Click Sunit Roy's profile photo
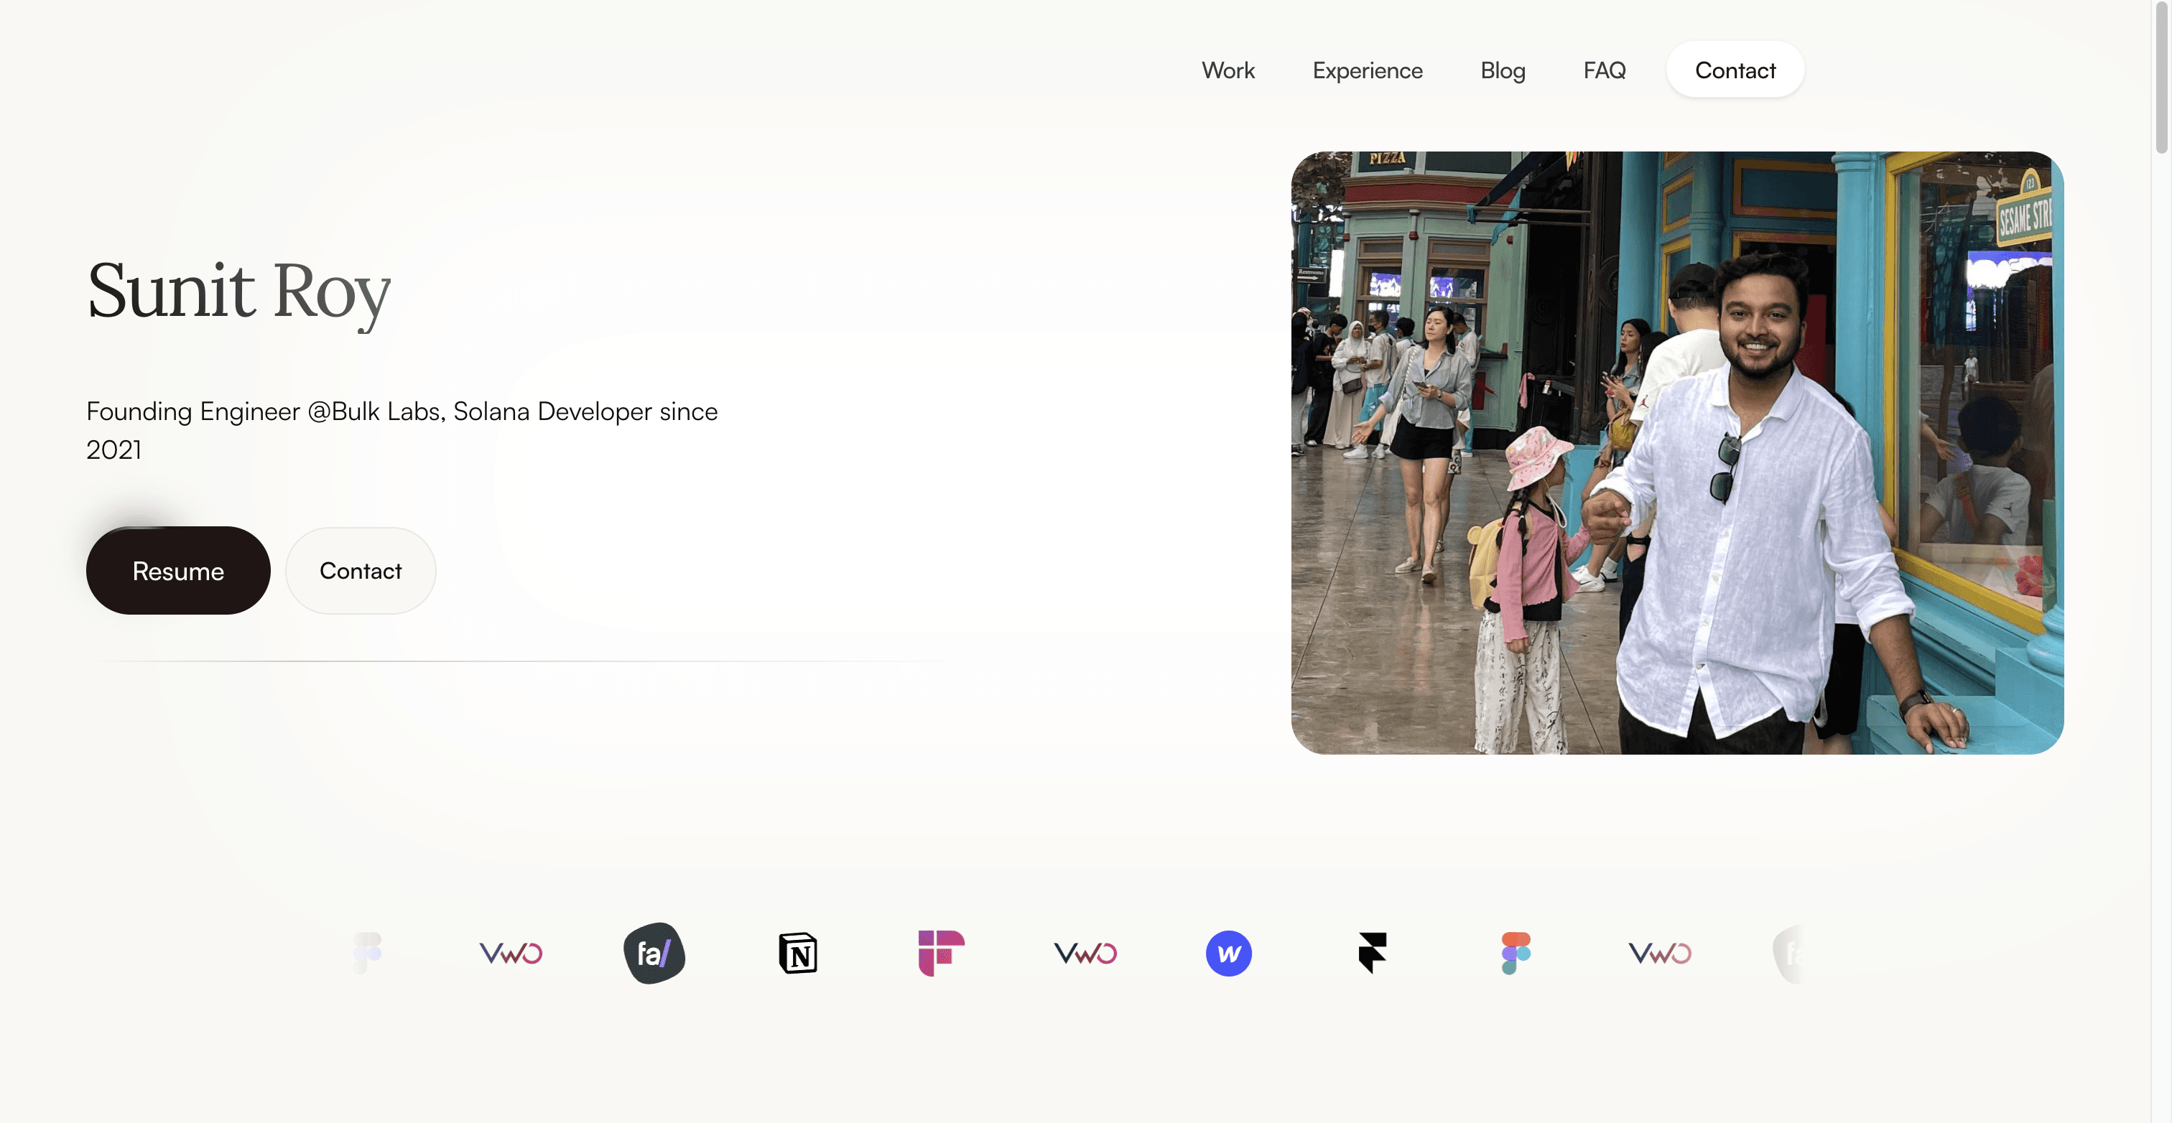Viewport: 2172px width, 1123px height. pyautogui.click(x=1676, y=453)
